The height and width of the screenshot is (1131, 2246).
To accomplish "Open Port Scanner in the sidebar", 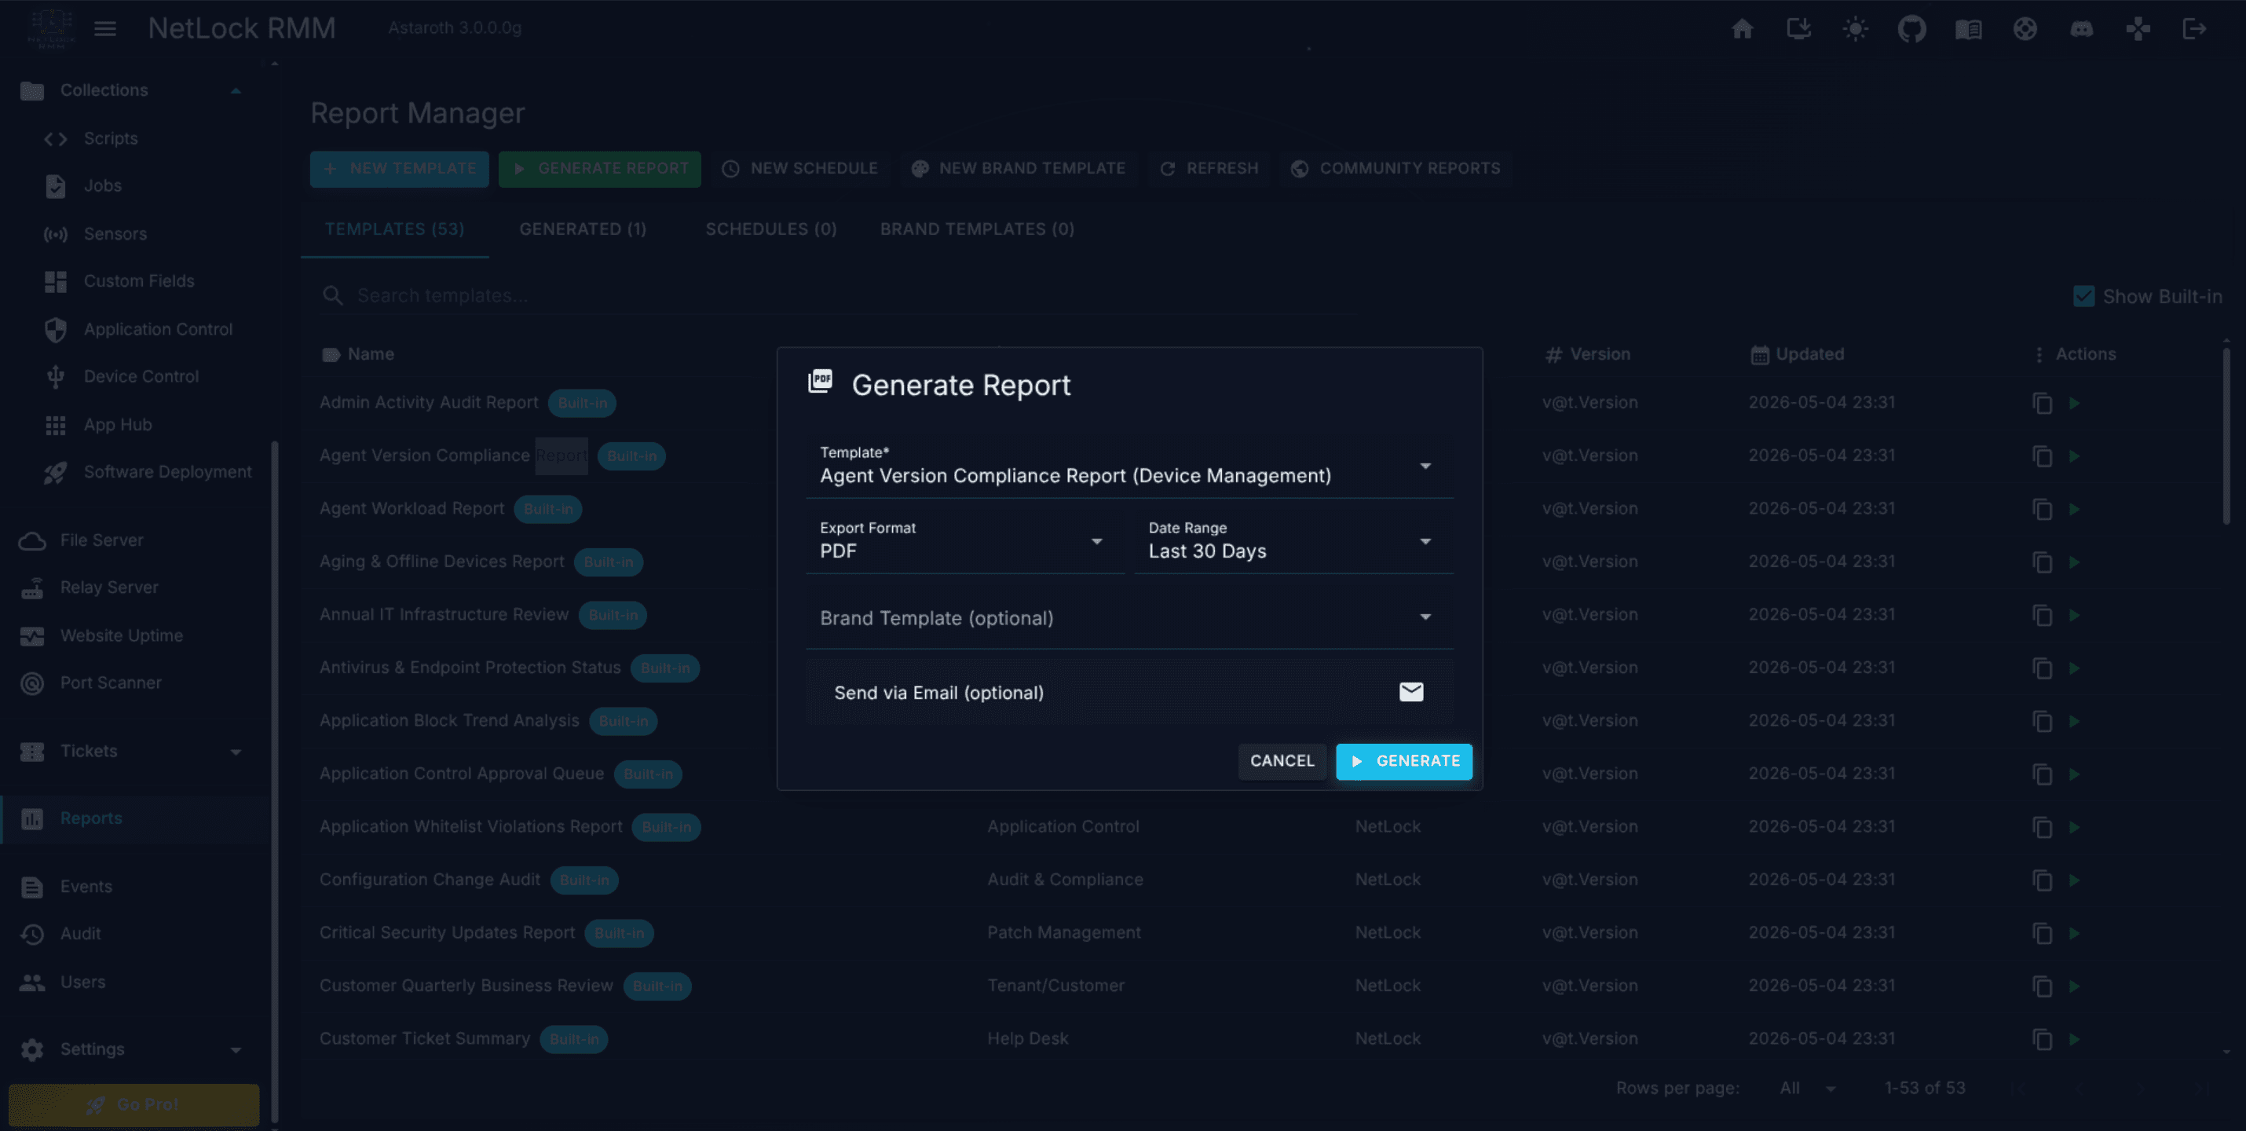I will coord(135,683).
